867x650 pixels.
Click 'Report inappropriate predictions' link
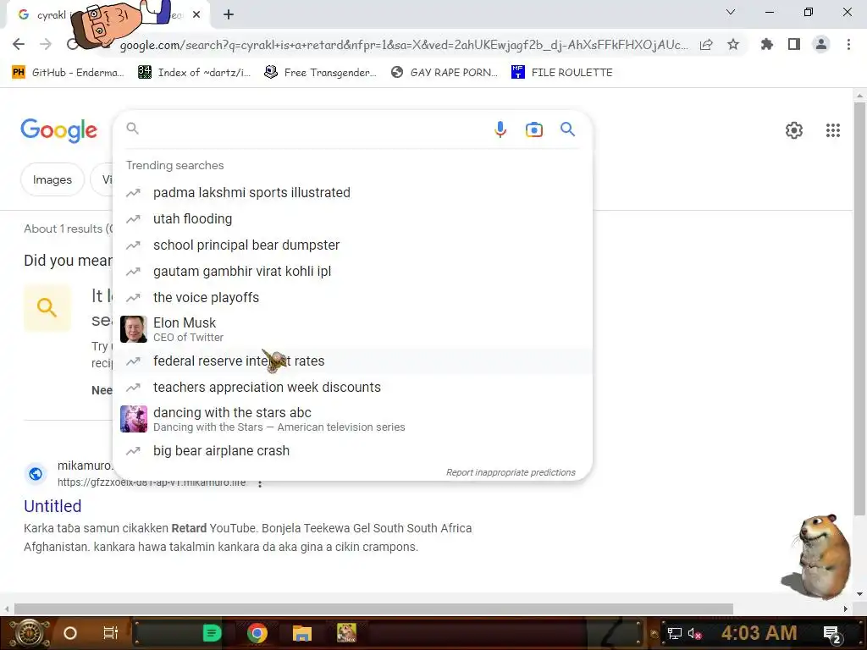click(x=511, y=472)
